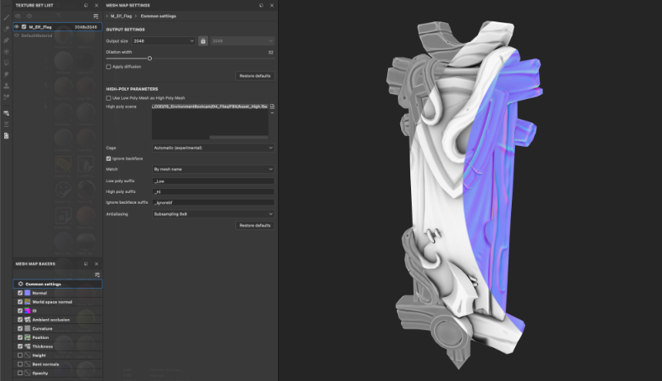Enable Use Low Poly Mesh as High Poly Mesh
Viewport: 662px width, 381px height.
(x=108, y=98)
